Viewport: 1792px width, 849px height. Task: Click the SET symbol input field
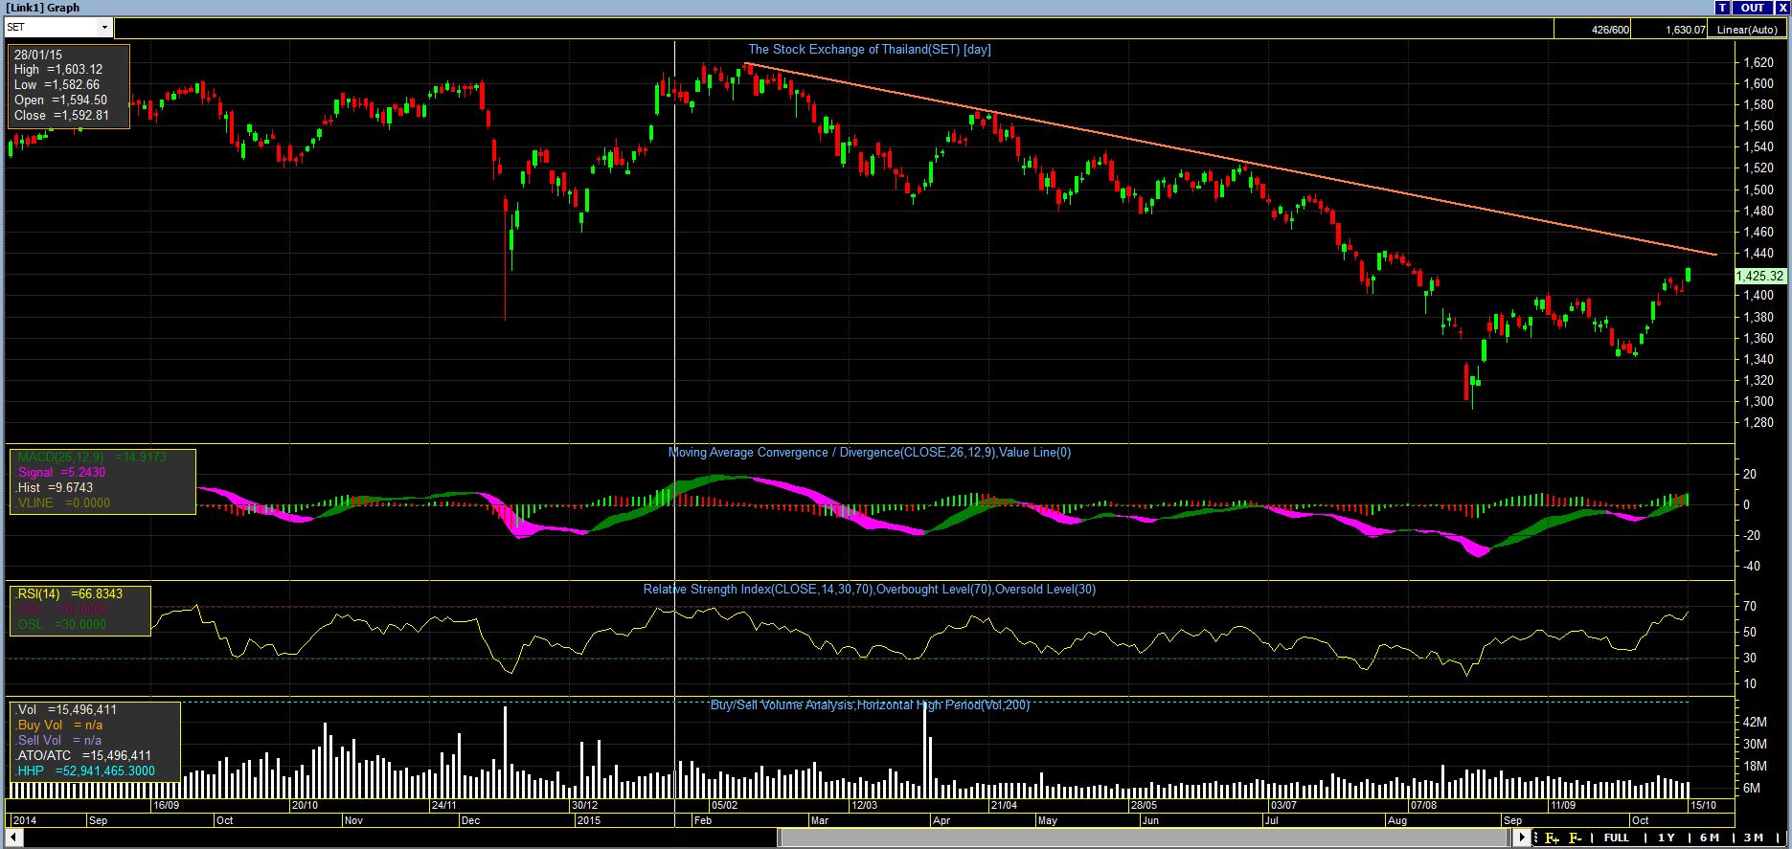coord(52,28)
